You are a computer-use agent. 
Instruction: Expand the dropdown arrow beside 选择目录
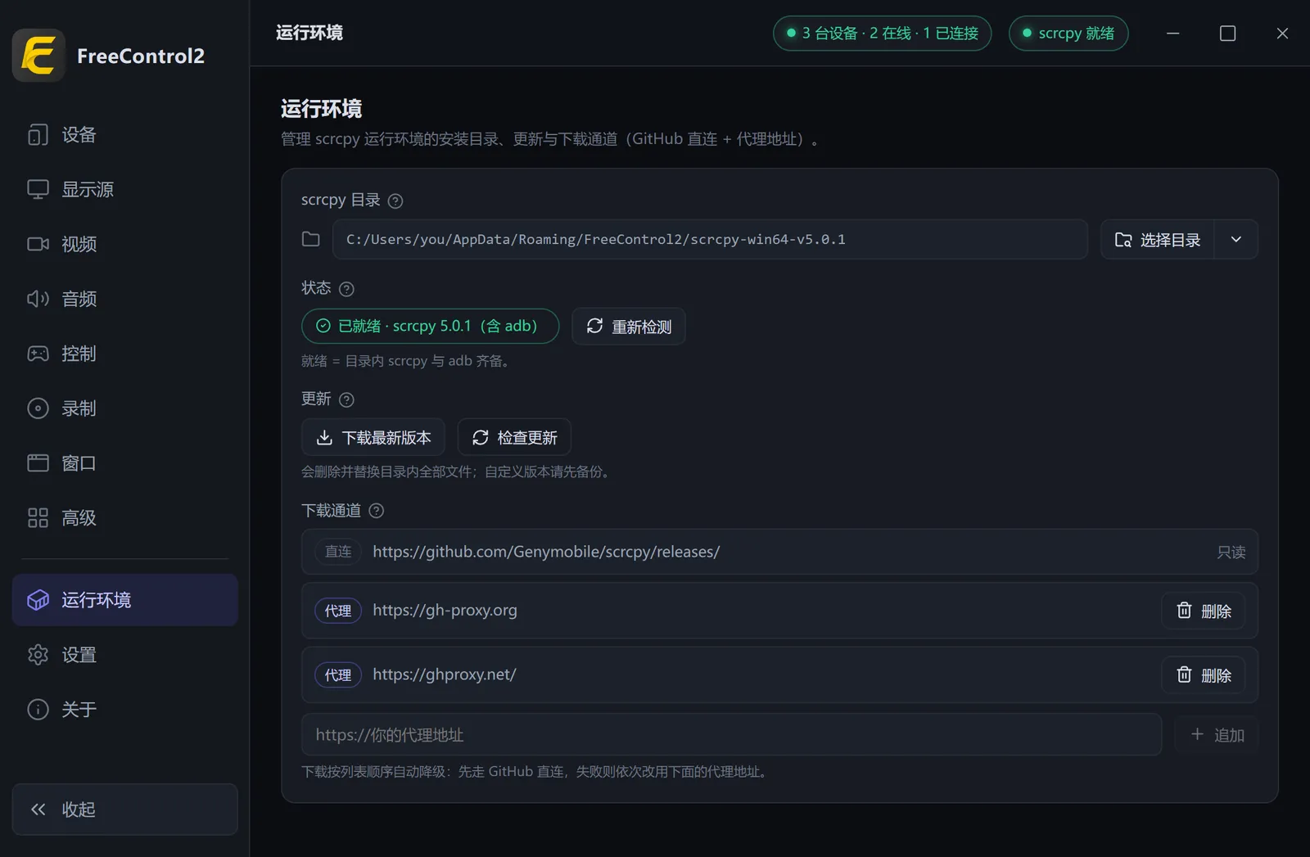click(1236, 240)
